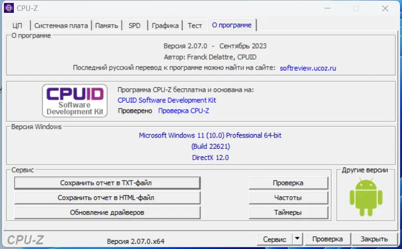The image size is (402, 249).
Task: Click the CPU-Z title bar app icon
Action: (9, 8)
